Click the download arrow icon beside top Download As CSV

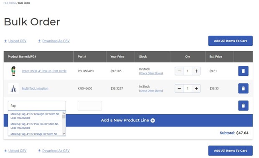39,41
